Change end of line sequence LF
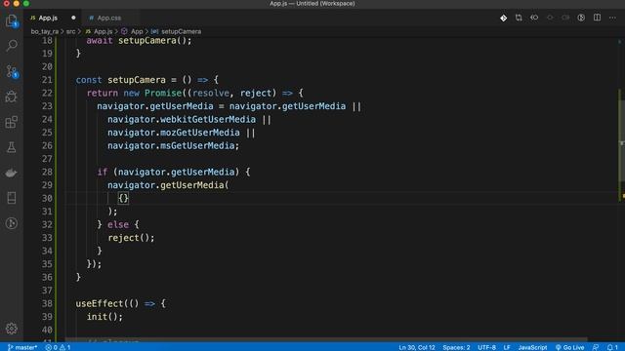 point(507,347)
